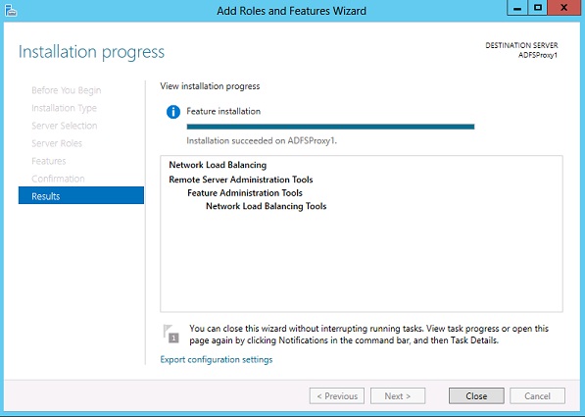This screenshot has height=417, width=585.
Task: Click the feature installation progress bar
Action: point(330,127)
